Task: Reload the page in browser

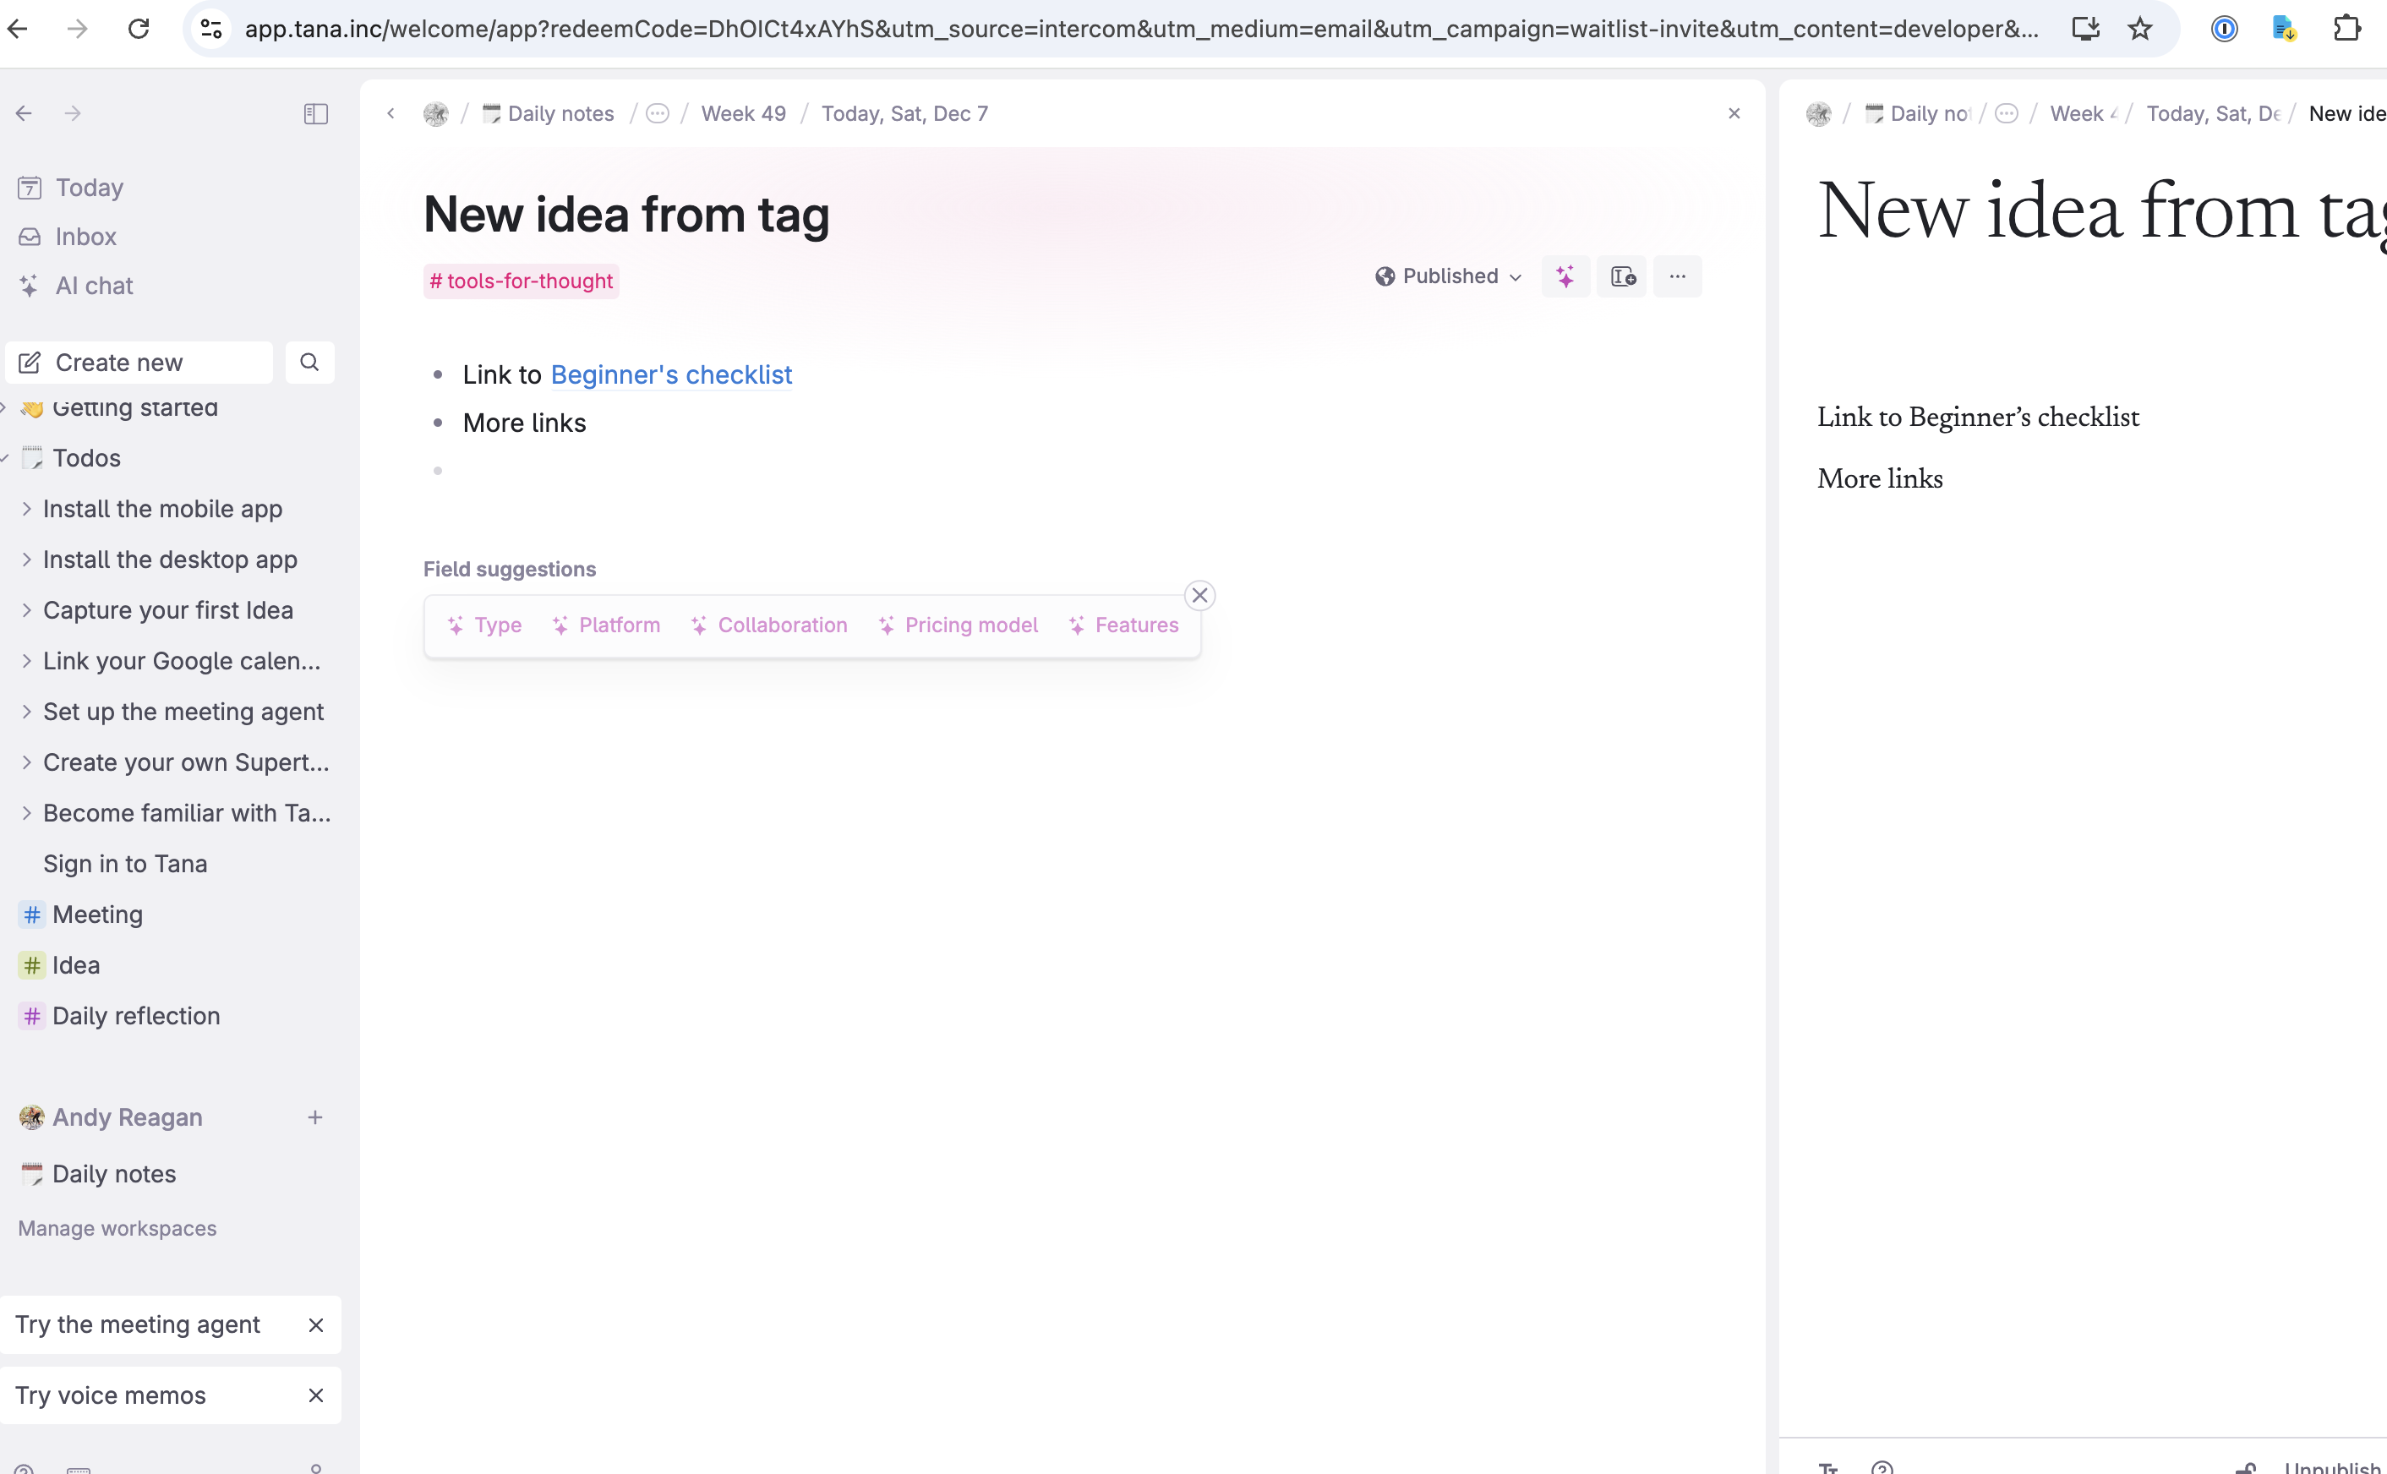Action: [139, 30]
